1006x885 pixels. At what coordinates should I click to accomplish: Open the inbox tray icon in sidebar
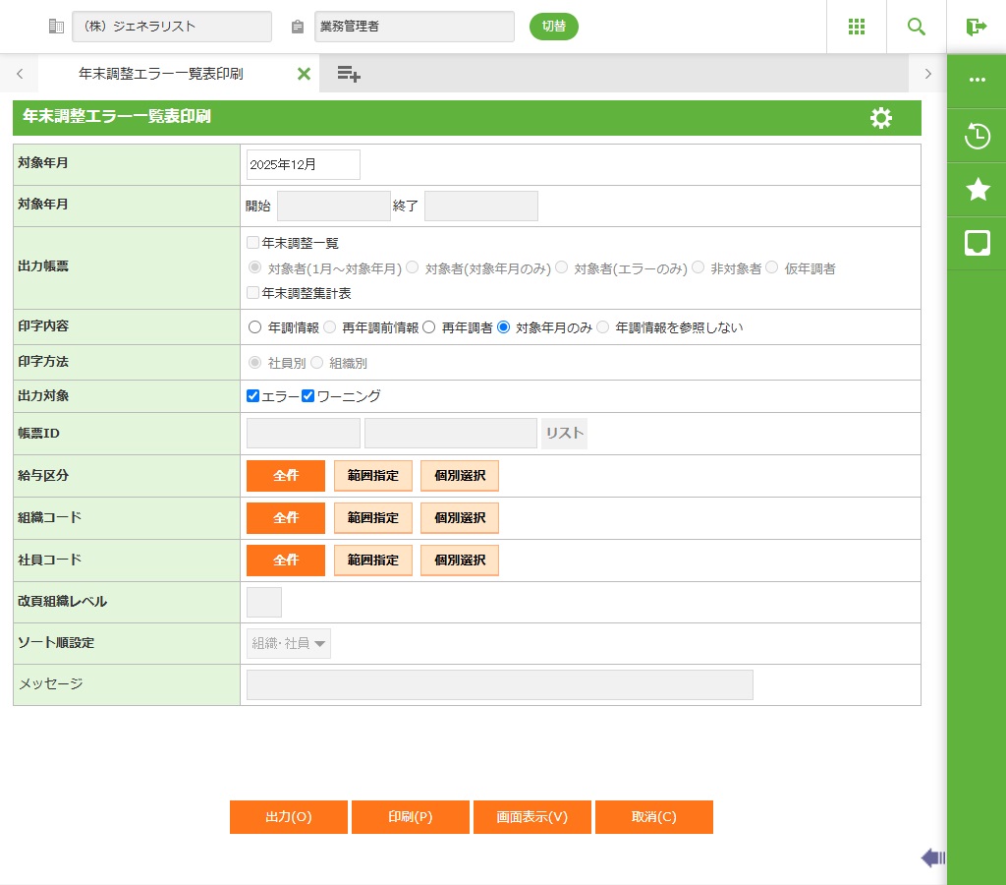977,243
